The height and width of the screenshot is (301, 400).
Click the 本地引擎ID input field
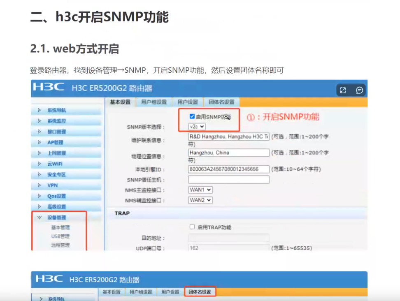coord(228,169)
